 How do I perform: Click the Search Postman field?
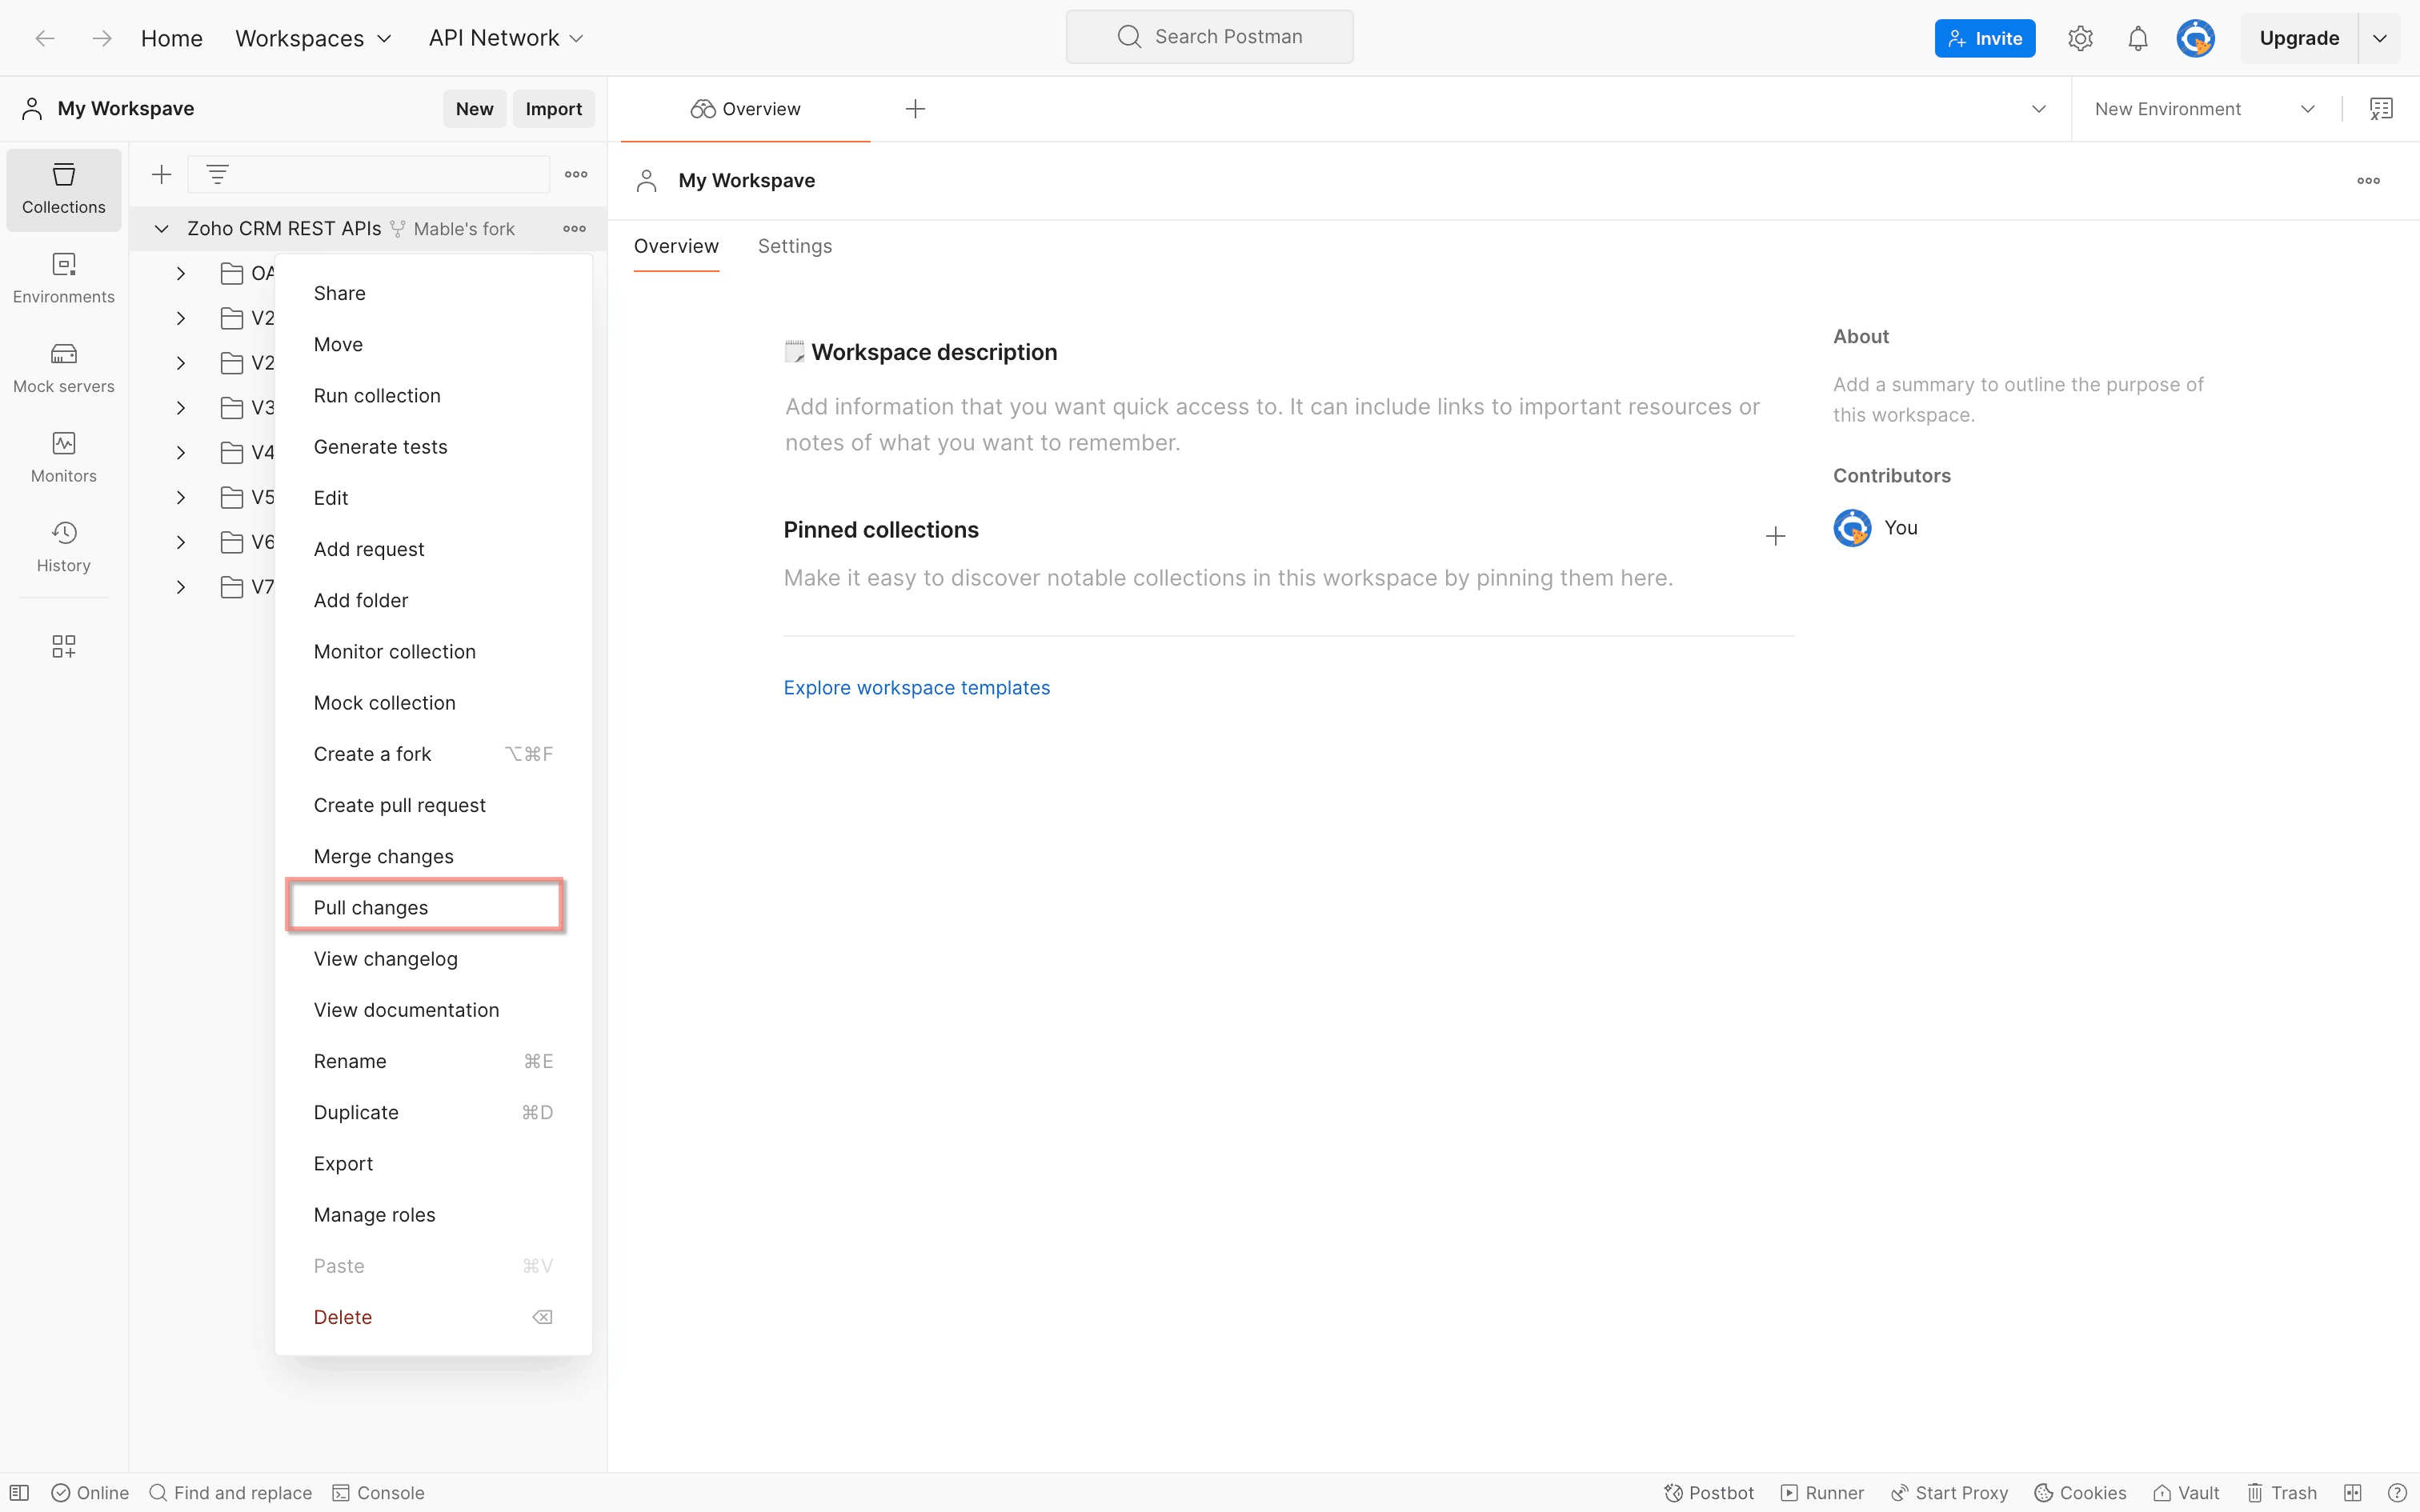[1209, 37]
